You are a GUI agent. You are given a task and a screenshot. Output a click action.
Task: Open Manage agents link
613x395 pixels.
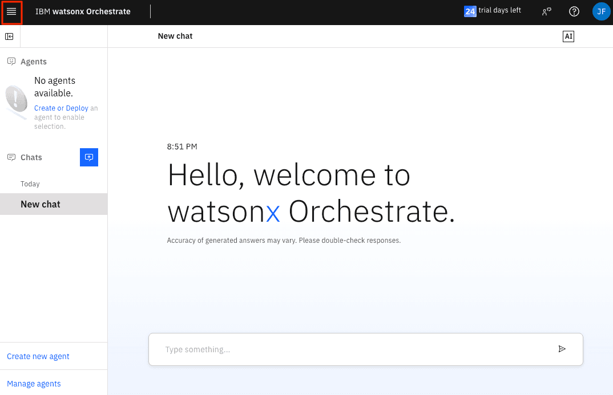tap(34, 384)
